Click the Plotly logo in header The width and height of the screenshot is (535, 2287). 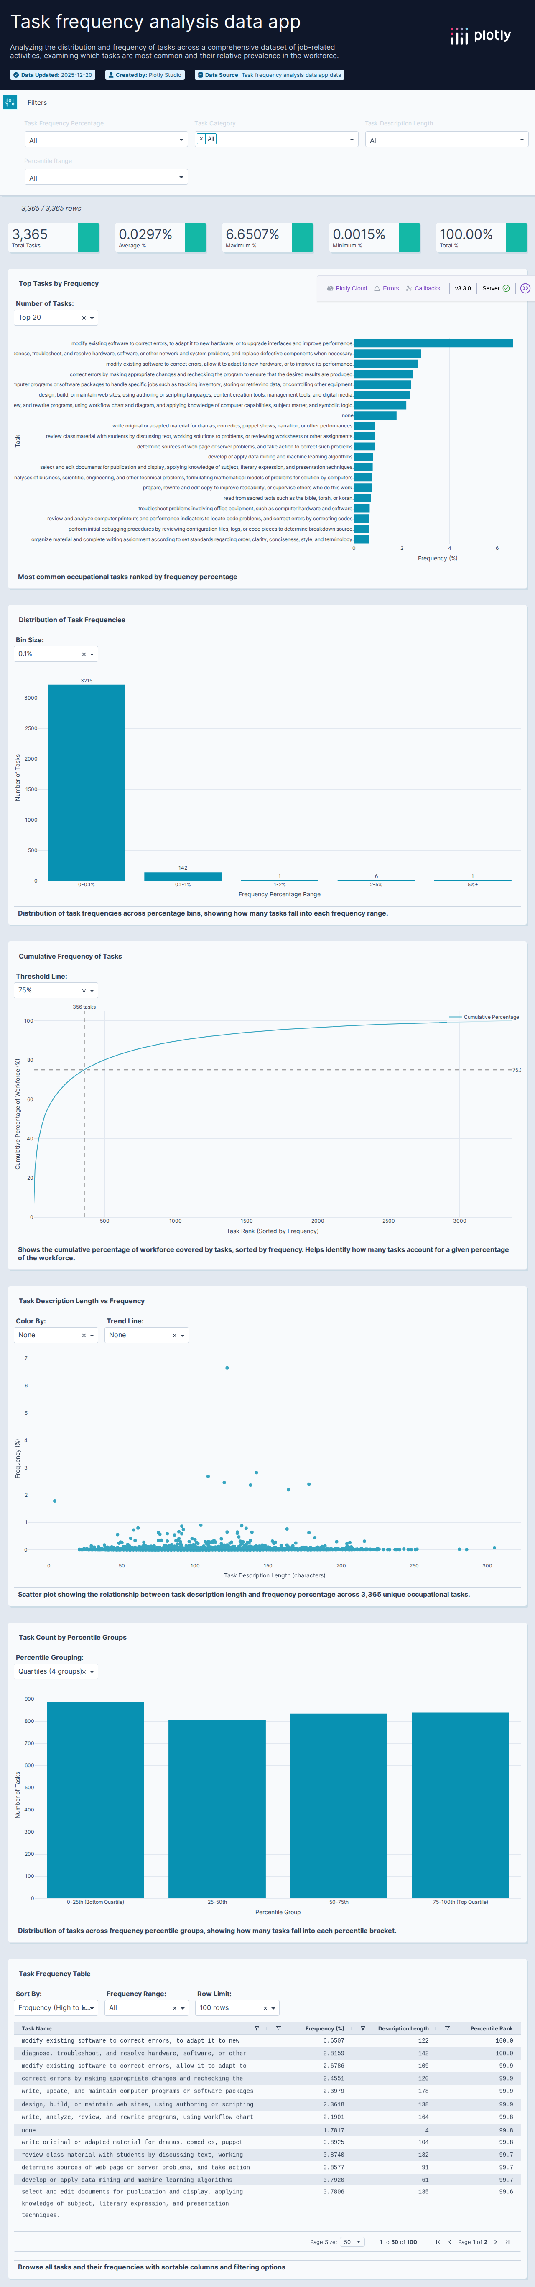pos(480,36)
